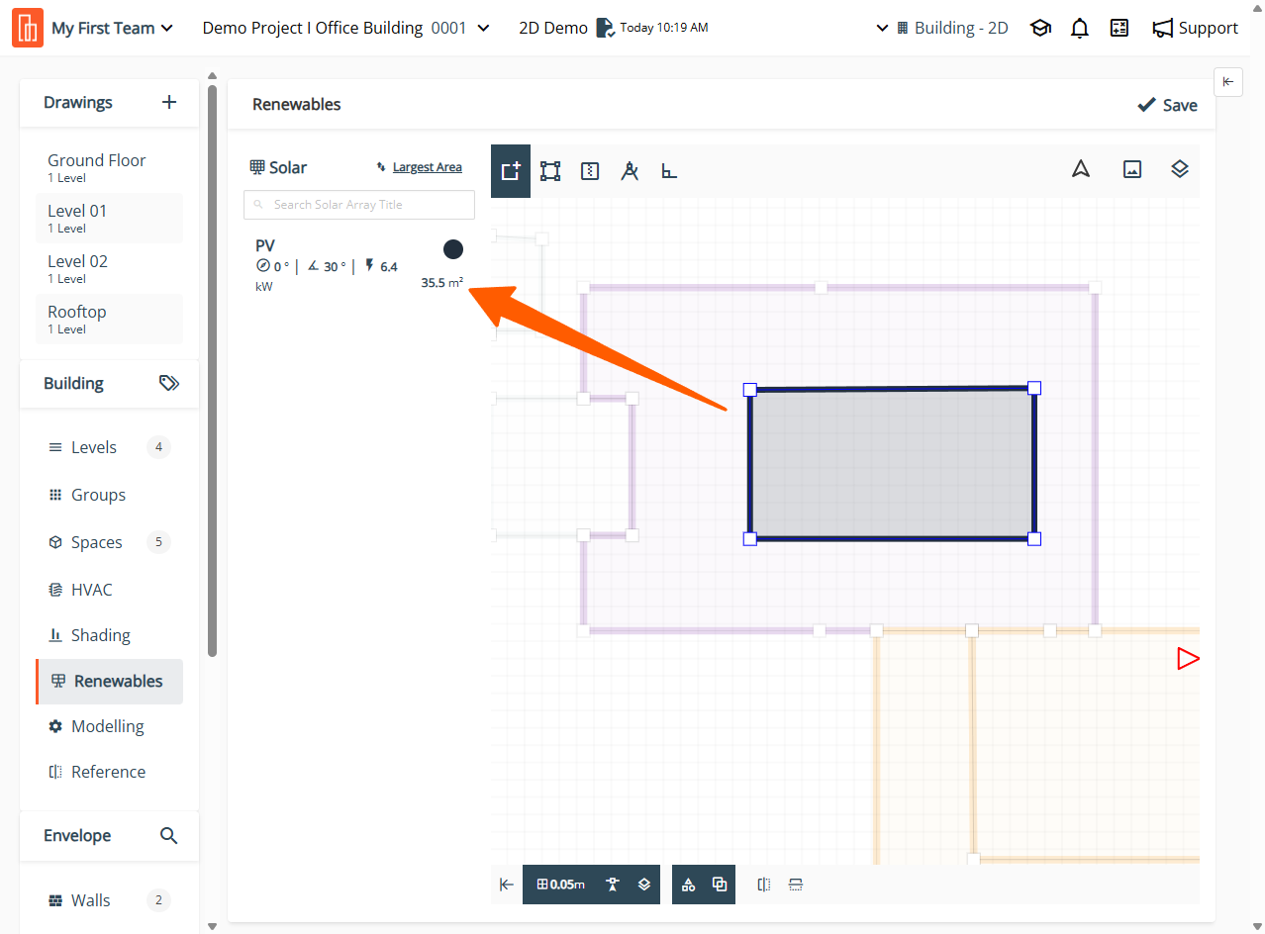Click the Save button
Image resolution: width=1265 pixels, height=934 pixels.
click(x=1167, y=105)
